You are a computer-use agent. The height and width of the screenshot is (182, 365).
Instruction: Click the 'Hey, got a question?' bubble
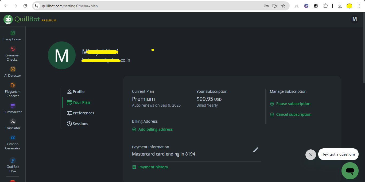(x=338, y=154)
